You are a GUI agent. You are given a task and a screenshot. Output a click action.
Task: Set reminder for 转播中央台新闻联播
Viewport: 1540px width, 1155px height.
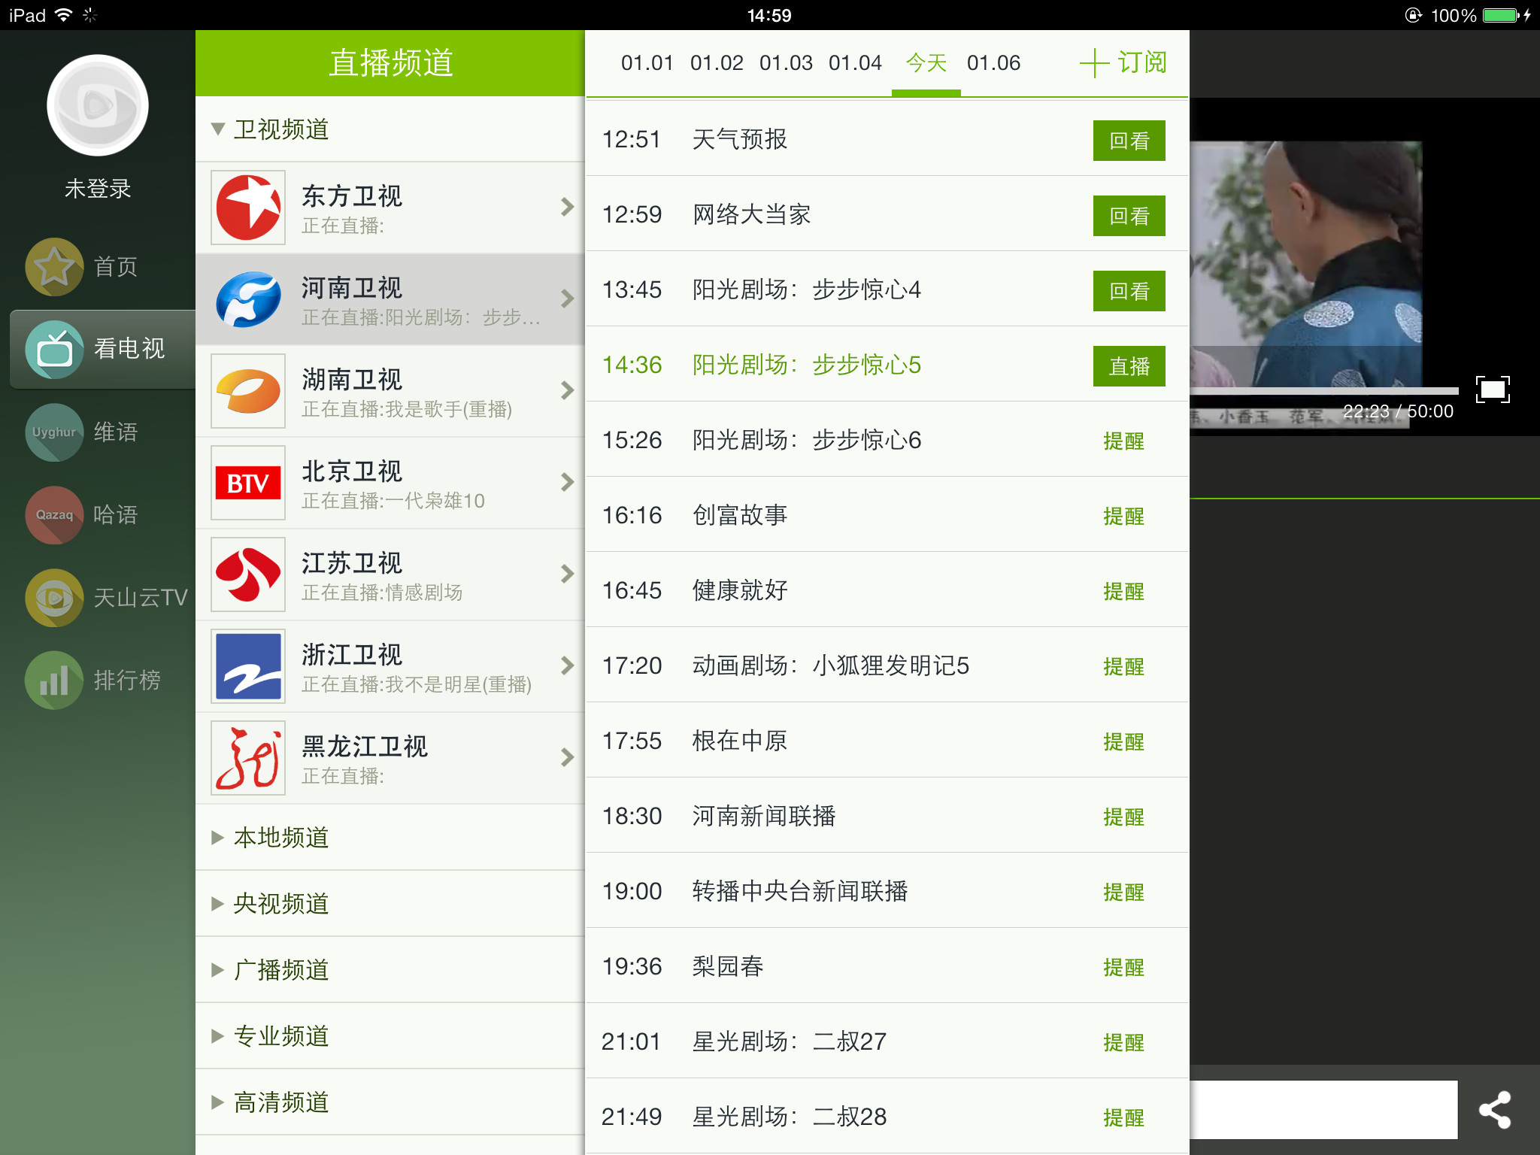(1124, 893)
